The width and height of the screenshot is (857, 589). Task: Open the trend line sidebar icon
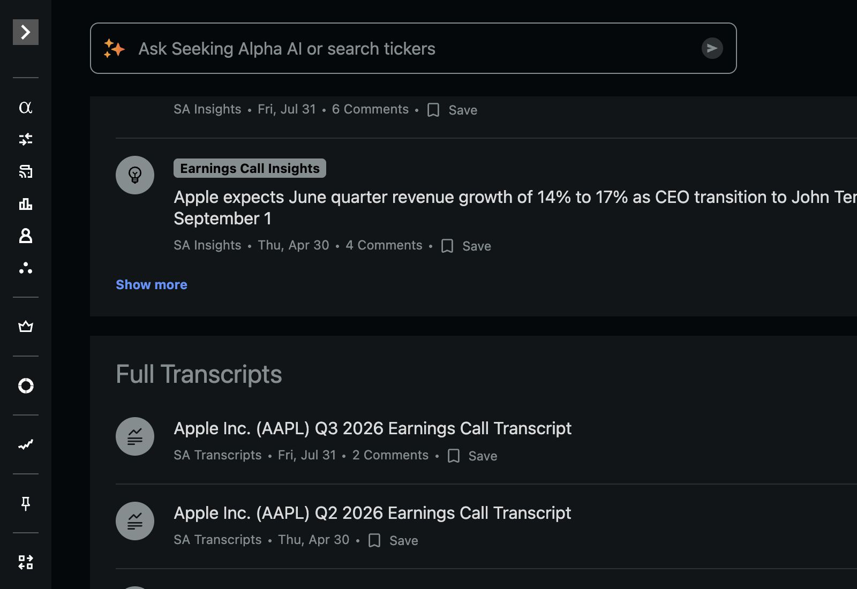pos(26,444)
